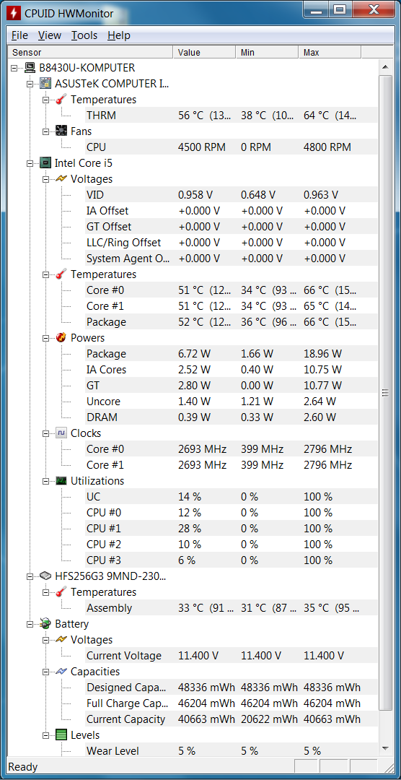Click the Battery icon in tree

(45, 624)
